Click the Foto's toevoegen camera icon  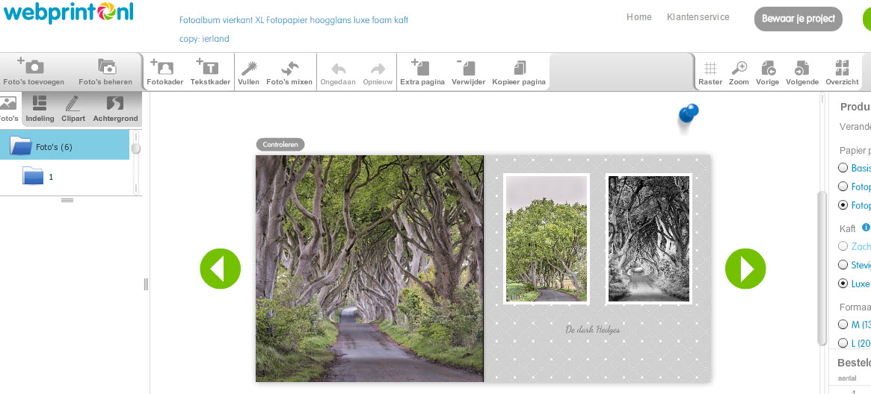(34, 66)
